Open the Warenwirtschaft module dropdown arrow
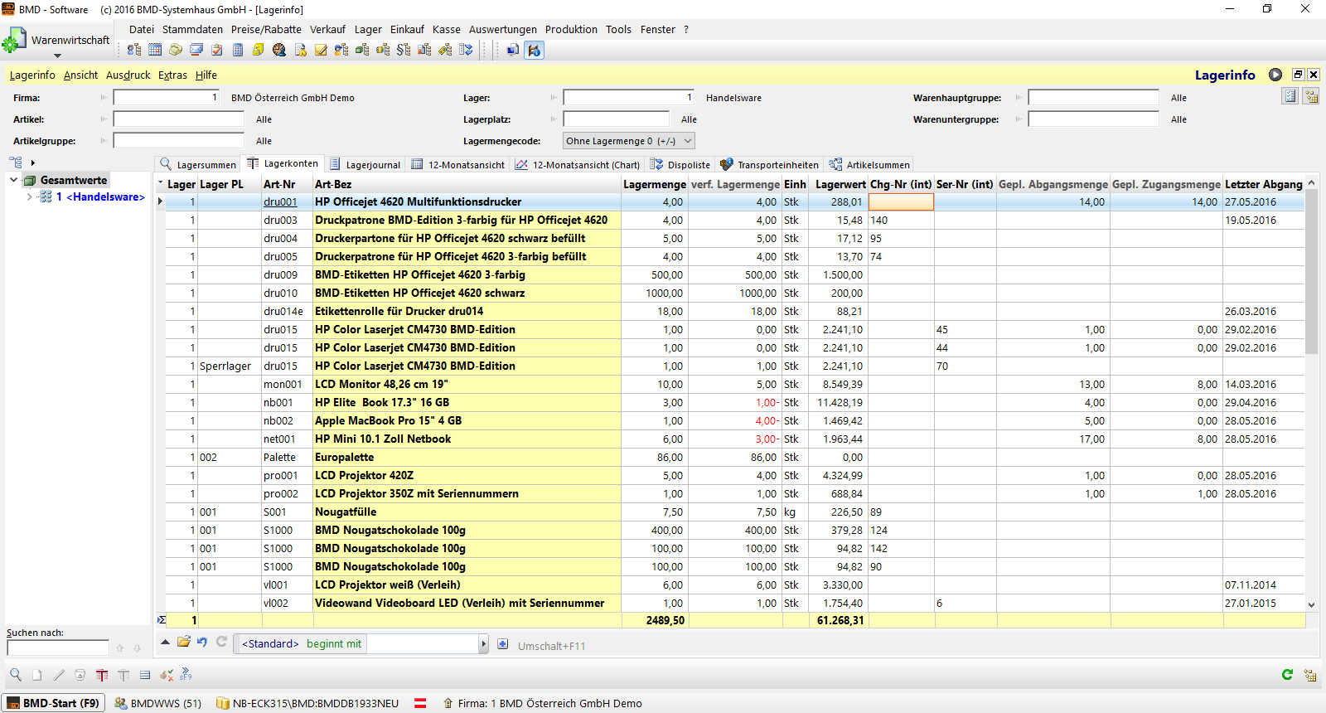The width and height of the screenshot is (1326, 713). click(57, 56)
